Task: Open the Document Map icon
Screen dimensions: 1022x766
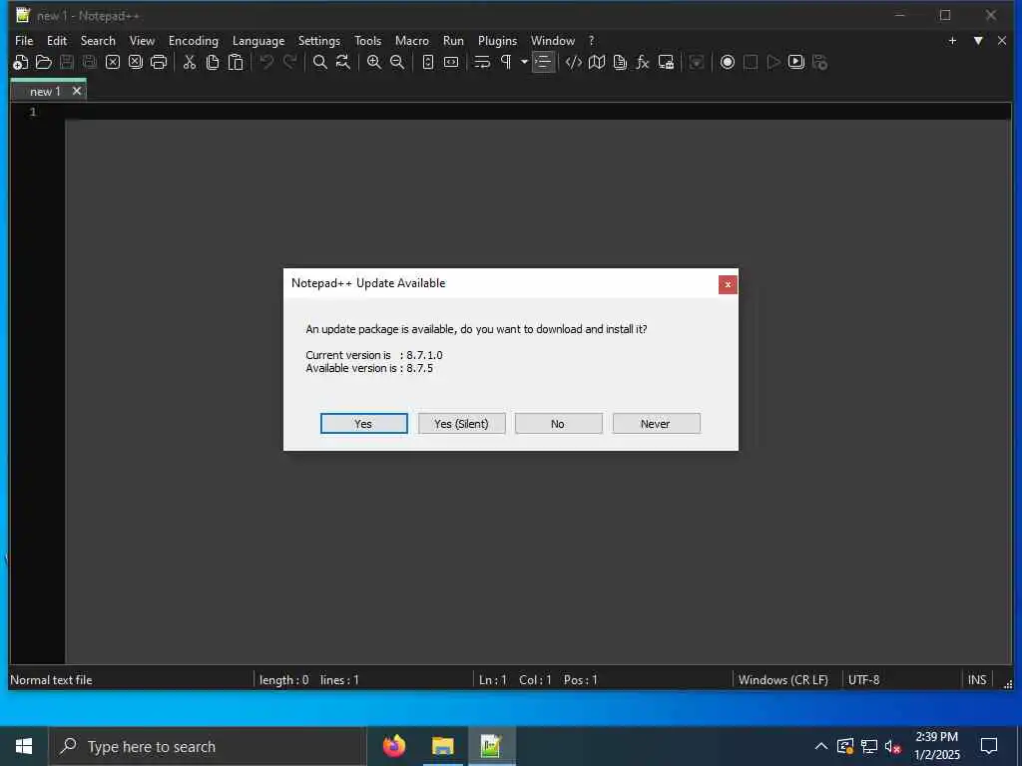Action: [597, 63]
